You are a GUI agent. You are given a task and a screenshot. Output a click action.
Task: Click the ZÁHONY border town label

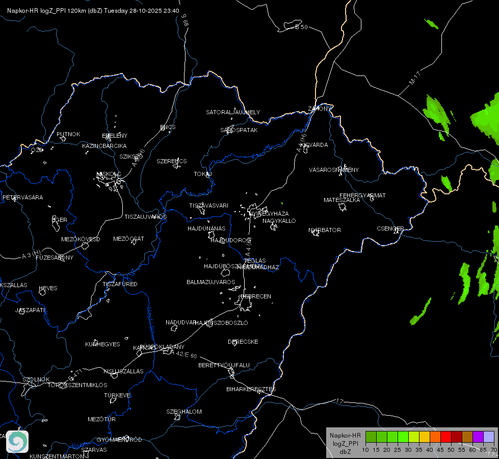tap(320, 109)
